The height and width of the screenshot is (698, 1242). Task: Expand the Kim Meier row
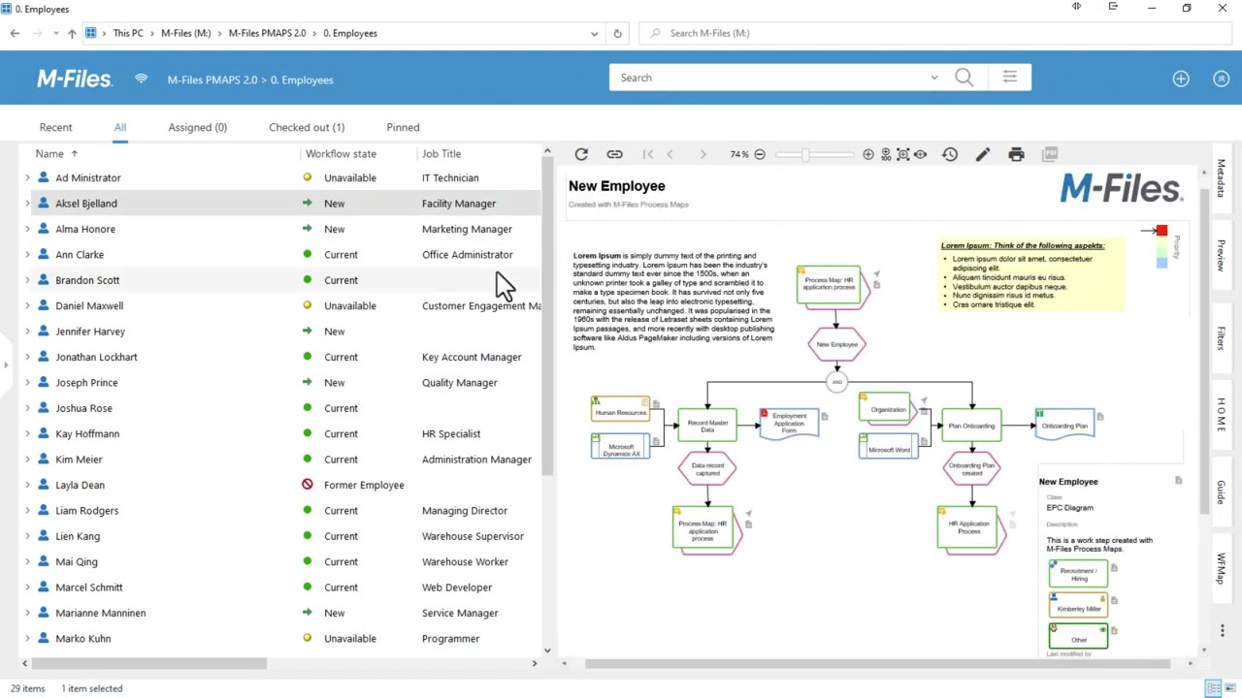click(x=27, y=460)
